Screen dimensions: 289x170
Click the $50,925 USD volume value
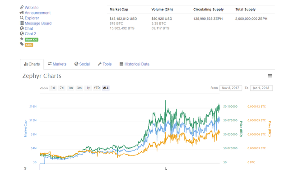[x=162, y=19]
